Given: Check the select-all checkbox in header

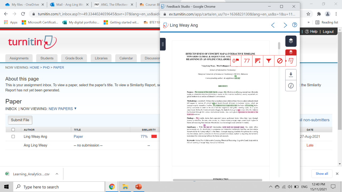Looking at the screenshot, I should (13, 130).
